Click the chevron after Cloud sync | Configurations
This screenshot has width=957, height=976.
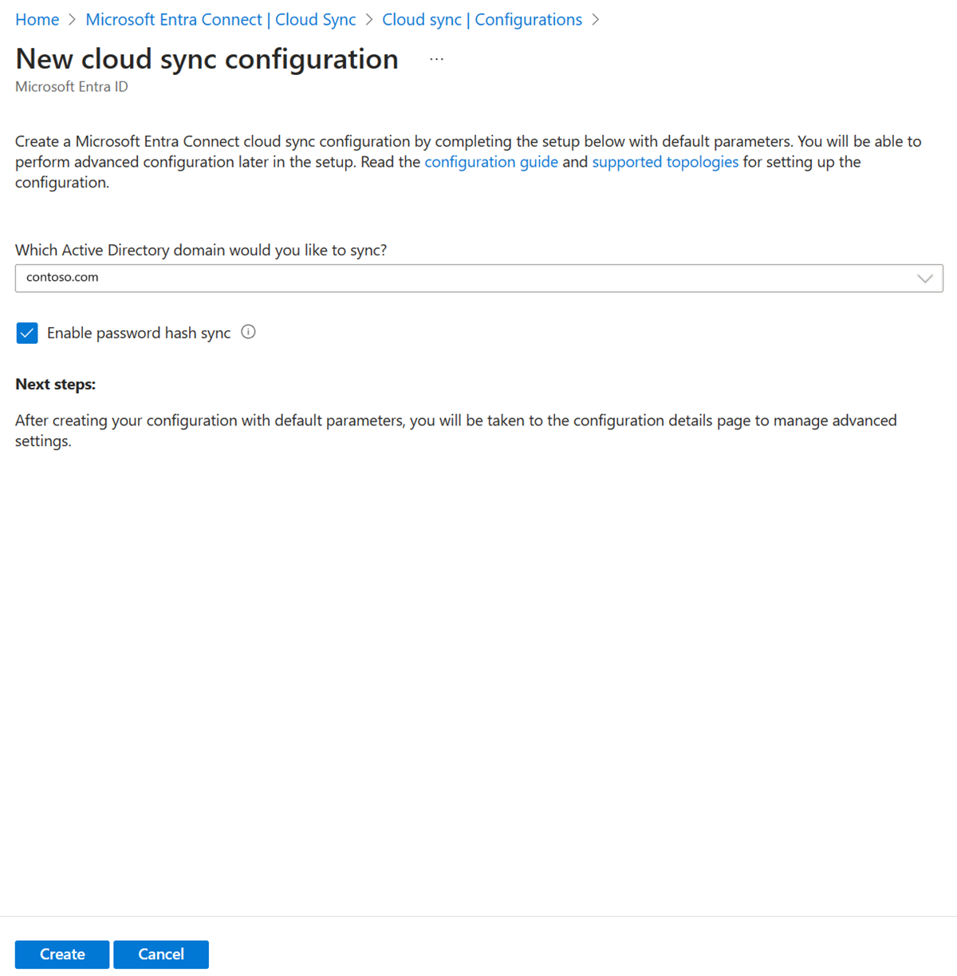595,19
